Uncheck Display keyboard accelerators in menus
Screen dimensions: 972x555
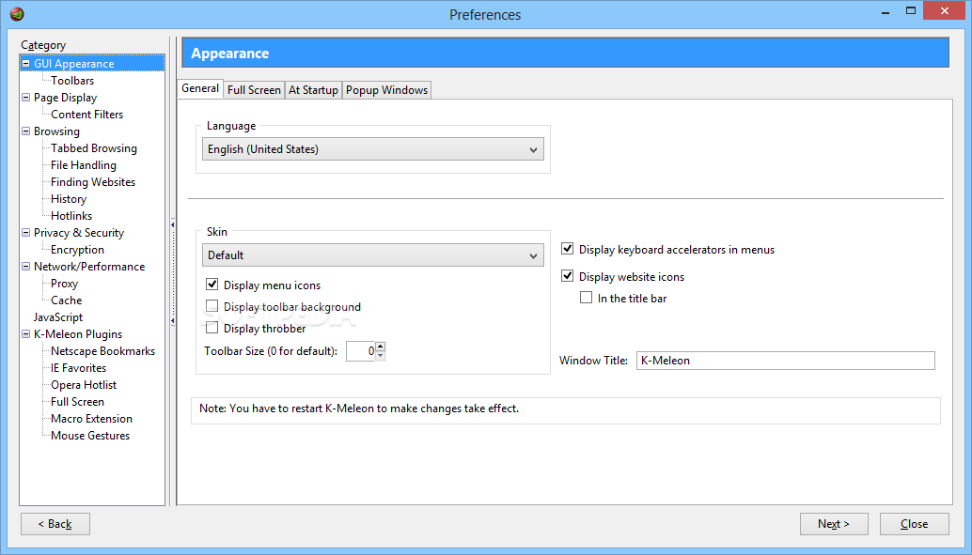[567, 249]
